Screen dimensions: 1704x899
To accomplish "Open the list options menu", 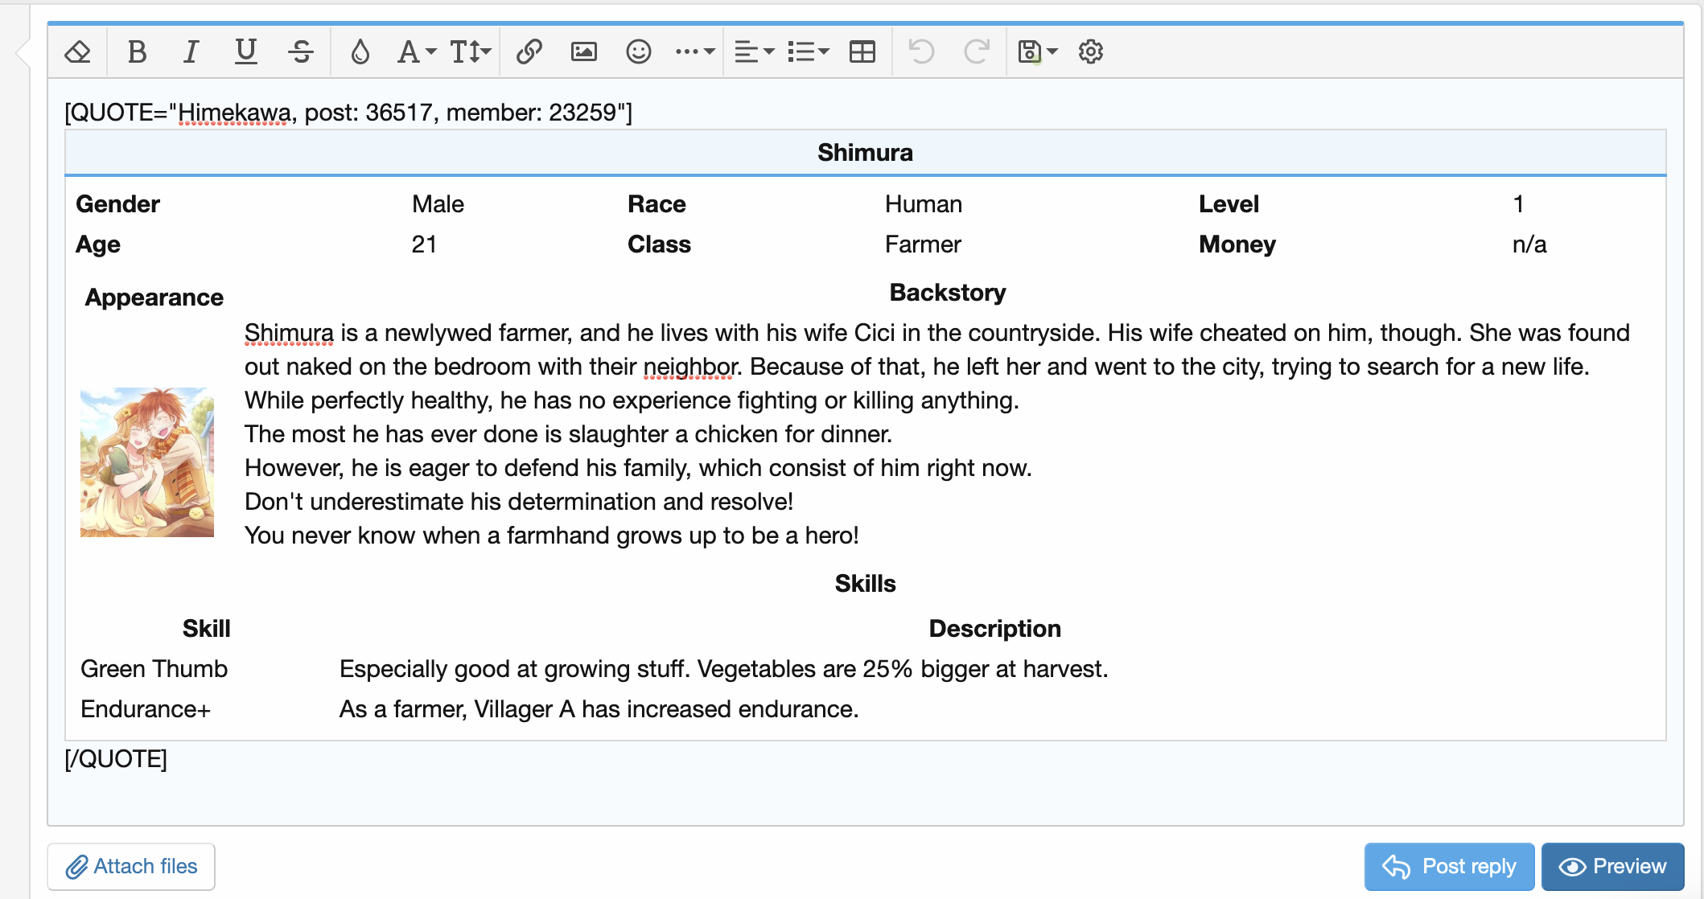I will (808, 52).
